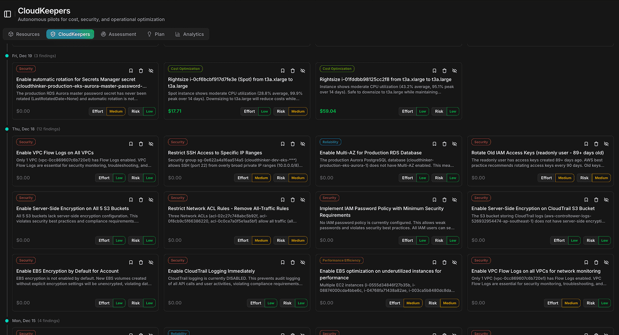Hide the Enable EBS Encryption by Default finding
The image size is (619, 335).
tap(151, 262)
